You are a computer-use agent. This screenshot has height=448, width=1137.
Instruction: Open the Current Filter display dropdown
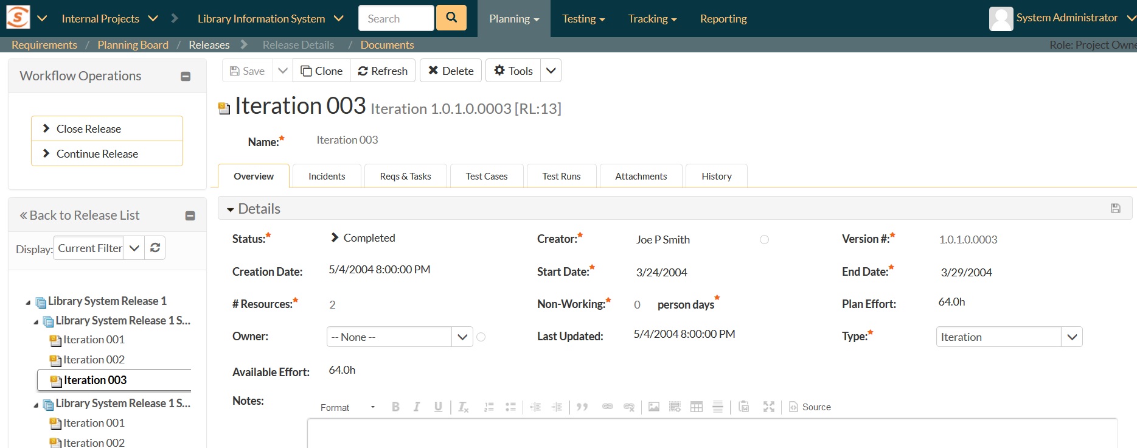tap(134, 248)
